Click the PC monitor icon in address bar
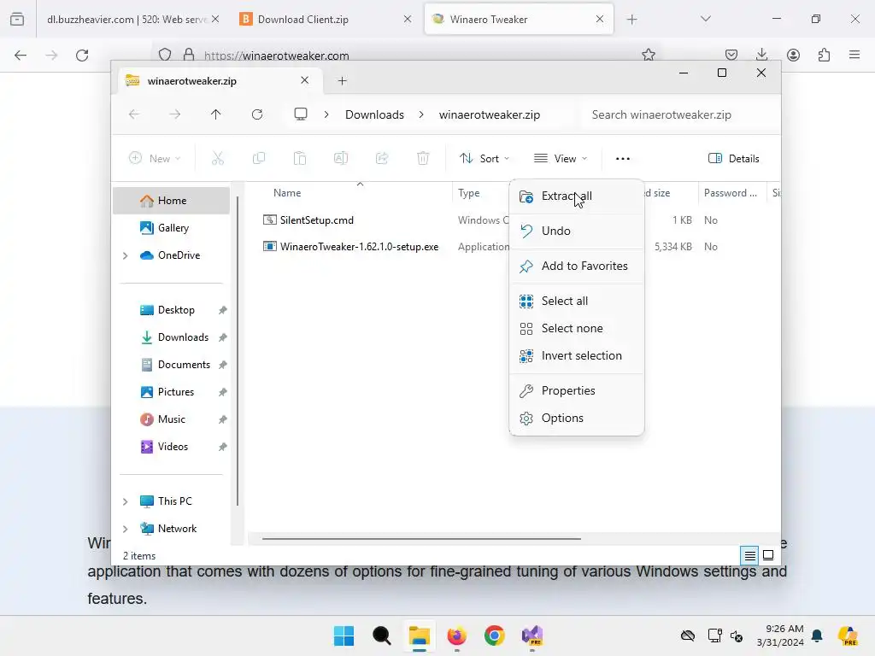This screenshot has height=656, width=875. coord(301,115)
